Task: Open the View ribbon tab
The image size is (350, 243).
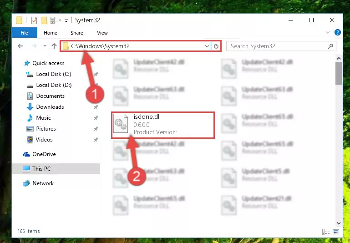Action: (x=102, y=33)
